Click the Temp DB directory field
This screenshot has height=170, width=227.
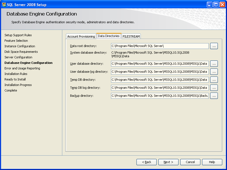(160, 80)
